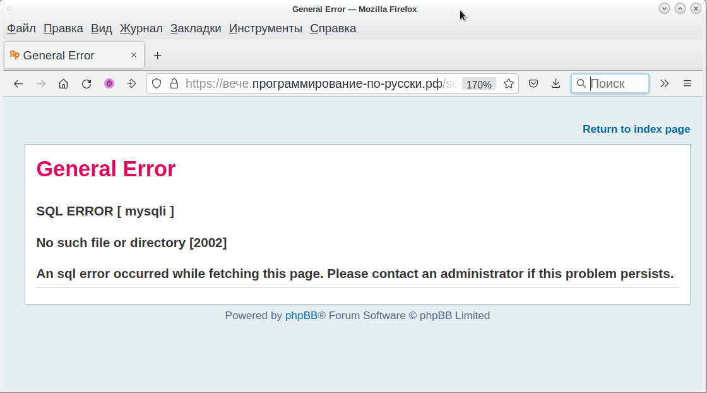Image resolution: width=707 pixels, height=393 pixels.
Task: Show more toolbar tools chevron
Action: 664,83
